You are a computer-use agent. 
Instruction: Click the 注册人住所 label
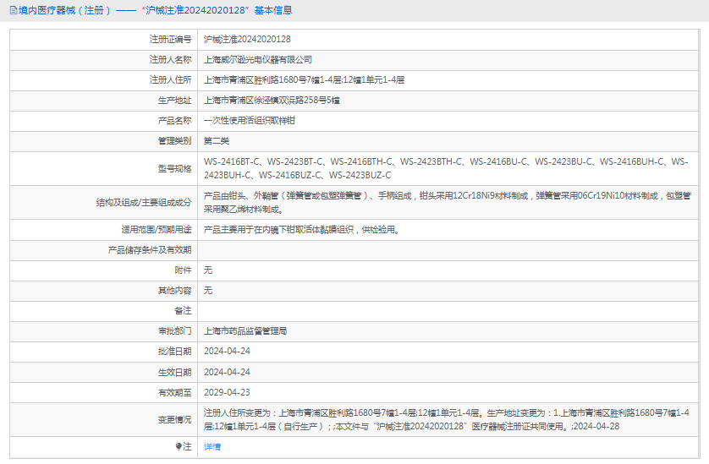tap(170, 80)
